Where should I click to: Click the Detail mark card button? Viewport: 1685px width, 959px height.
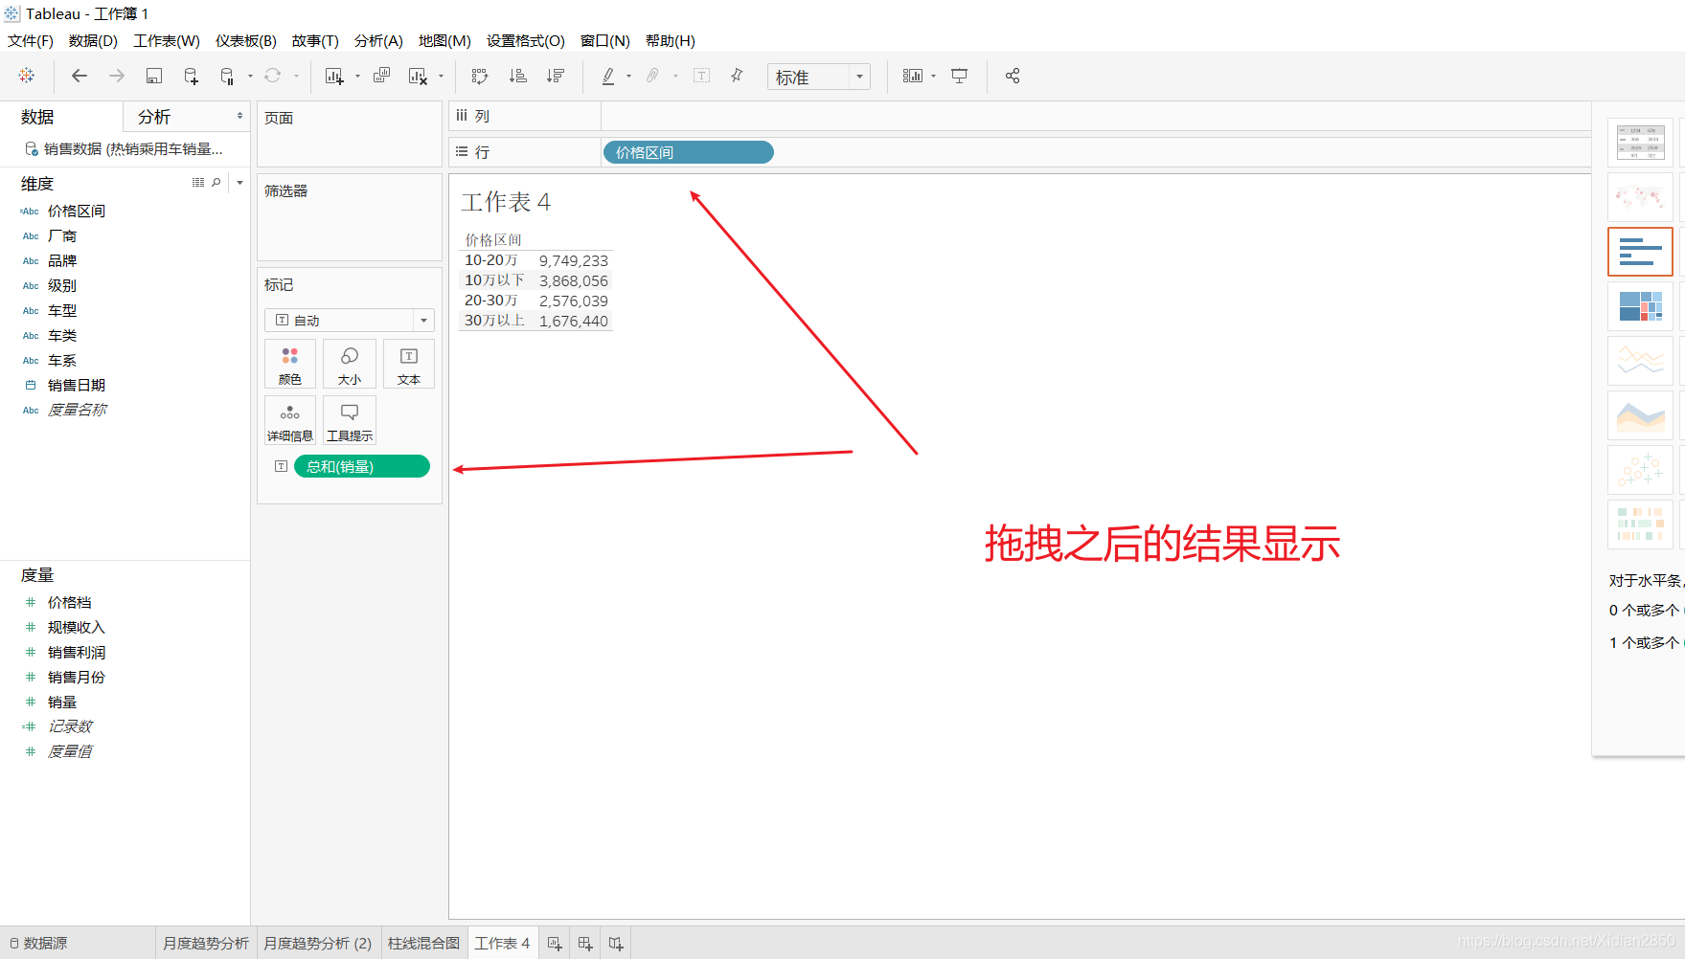pos(290,421)
